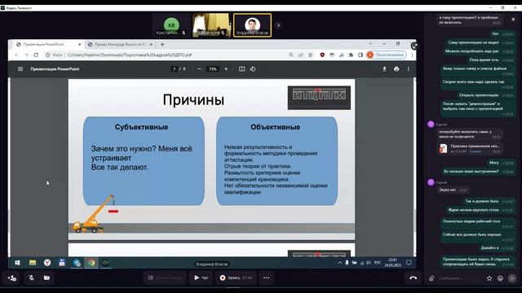This screenshot has height=293, width=522.
Task: Bookmark this page with star icon
Action: click(310, 55)
